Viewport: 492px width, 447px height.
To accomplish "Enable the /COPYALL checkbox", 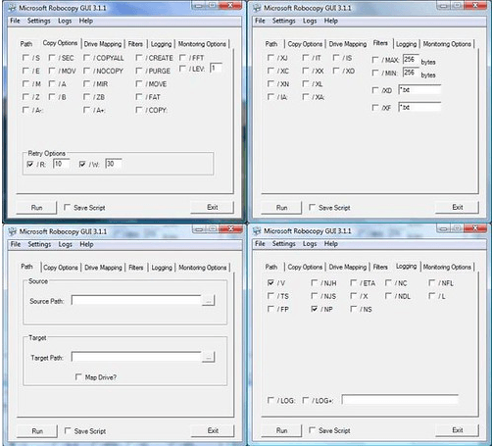I will pos(86,58).
